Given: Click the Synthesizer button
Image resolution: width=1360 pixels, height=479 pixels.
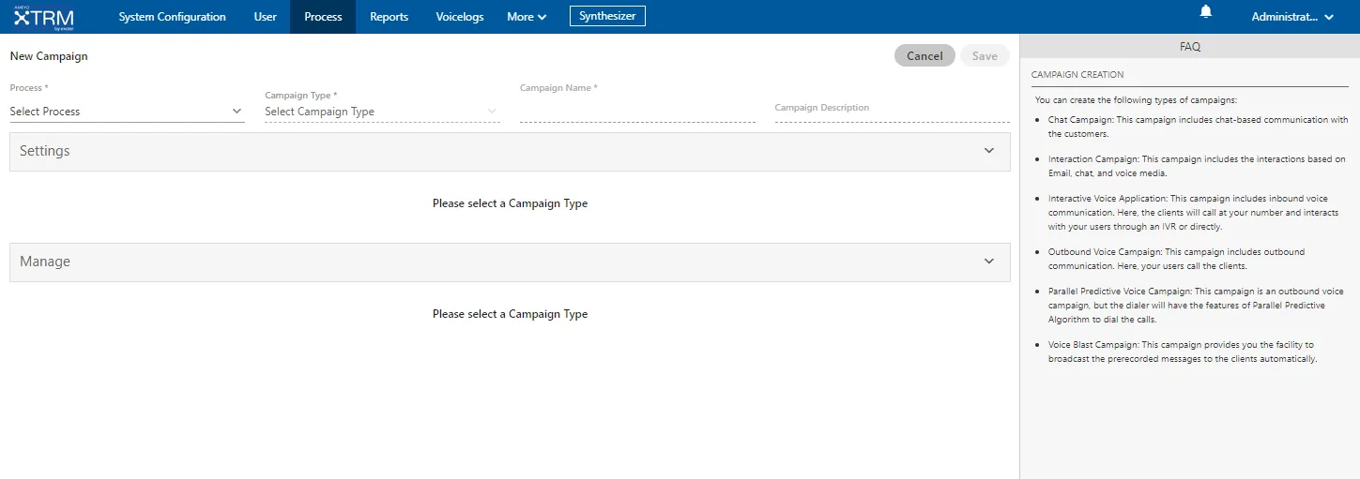Looking at the screenshot, I should pos(607,16).
